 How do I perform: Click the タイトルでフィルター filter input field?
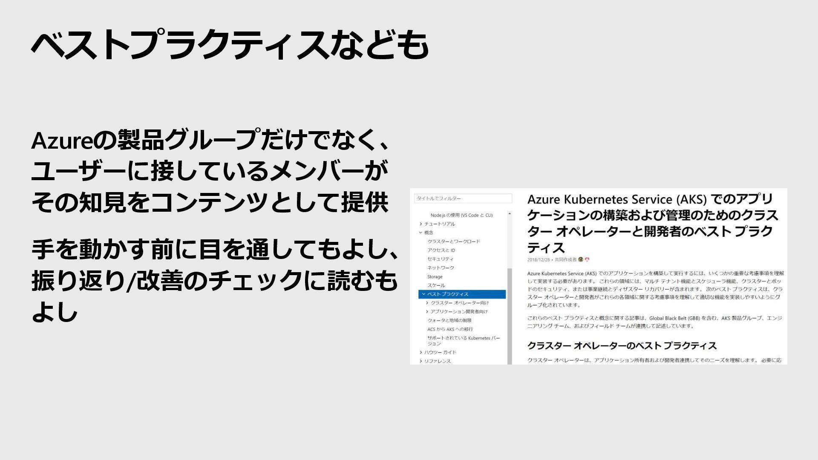point(463,198)
